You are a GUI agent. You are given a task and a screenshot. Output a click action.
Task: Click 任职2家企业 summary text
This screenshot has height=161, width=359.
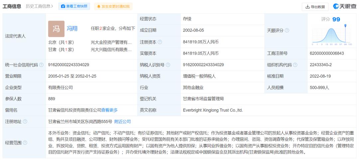tap(113, 29)
